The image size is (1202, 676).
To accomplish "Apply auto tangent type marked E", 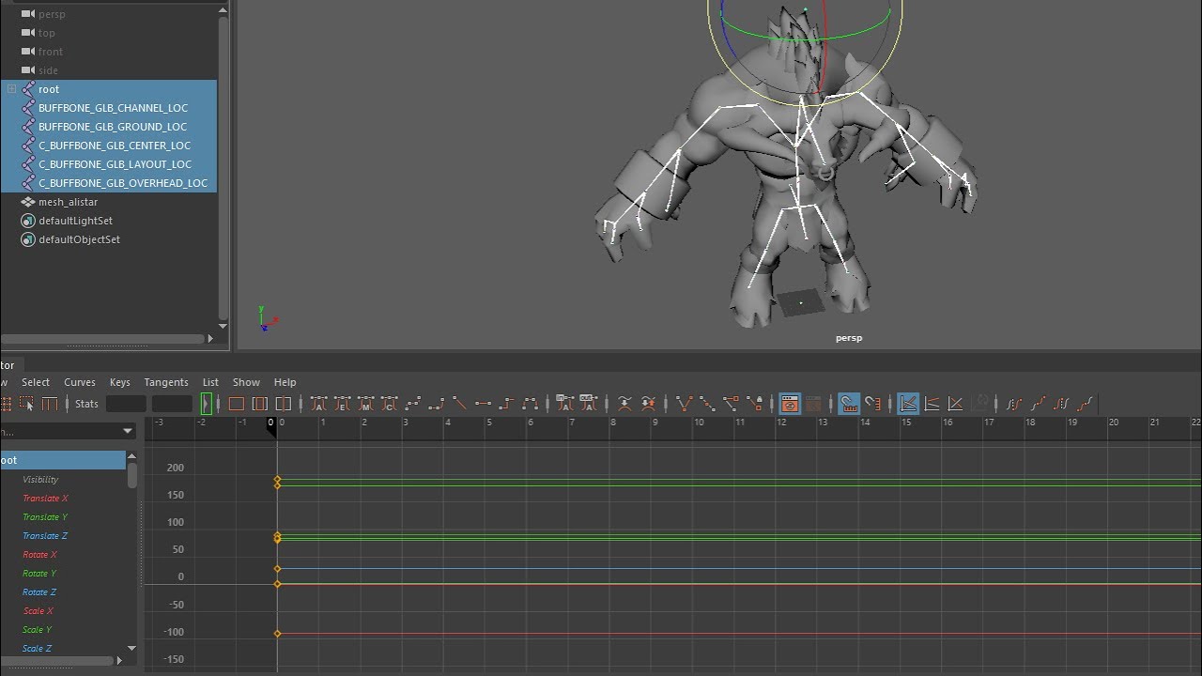I will 342,404.
